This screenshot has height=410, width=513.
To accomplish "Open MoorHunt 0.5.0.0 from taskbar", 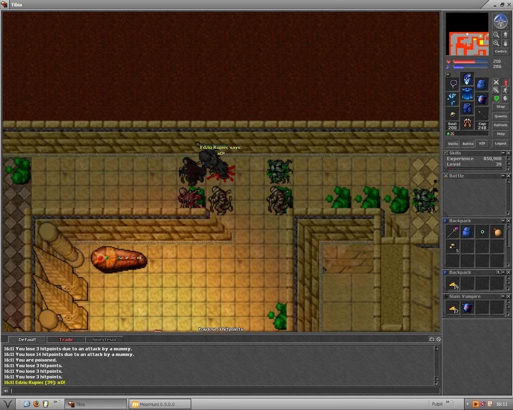I will click(x=160, y=404).
